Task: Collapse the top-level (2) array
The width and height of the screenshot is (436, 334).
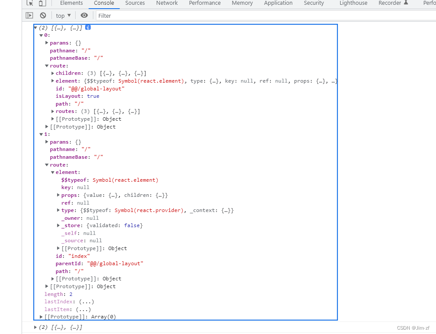Action: tap(35, 28)
